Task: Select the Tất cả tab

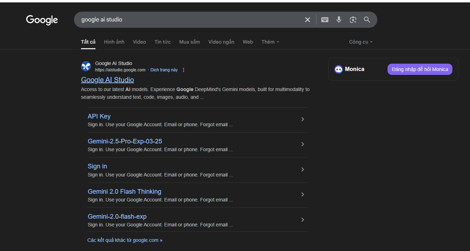Action: [x=88, y=42]
